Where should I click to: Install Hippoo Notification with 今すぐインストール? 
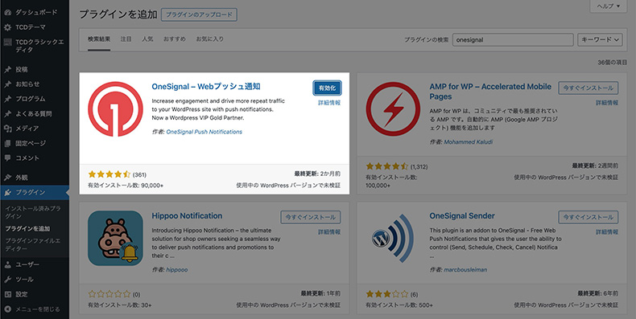coord(310,217)
